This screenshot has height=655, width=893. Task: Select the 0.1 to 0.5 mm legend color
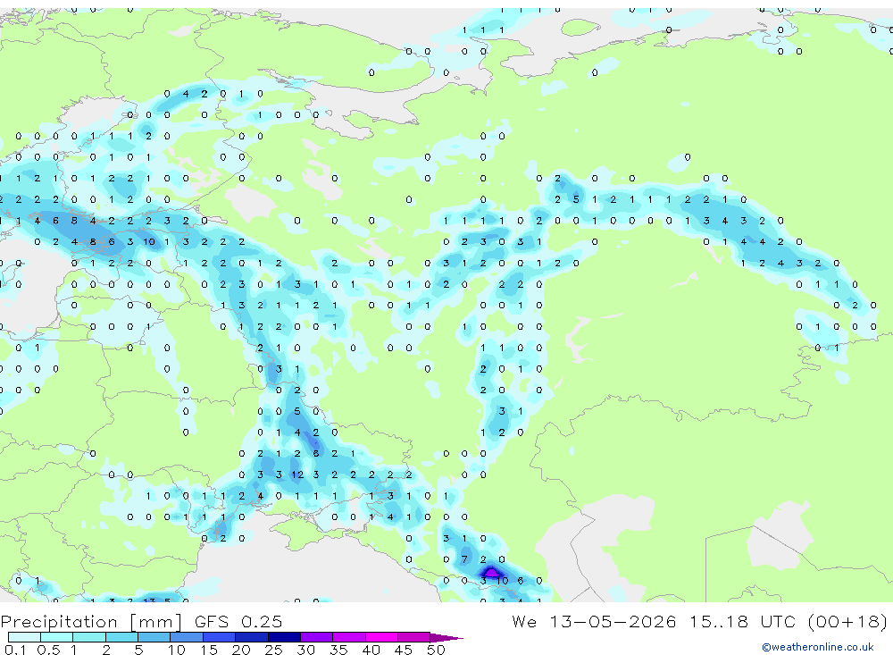(x=24, y=637)
